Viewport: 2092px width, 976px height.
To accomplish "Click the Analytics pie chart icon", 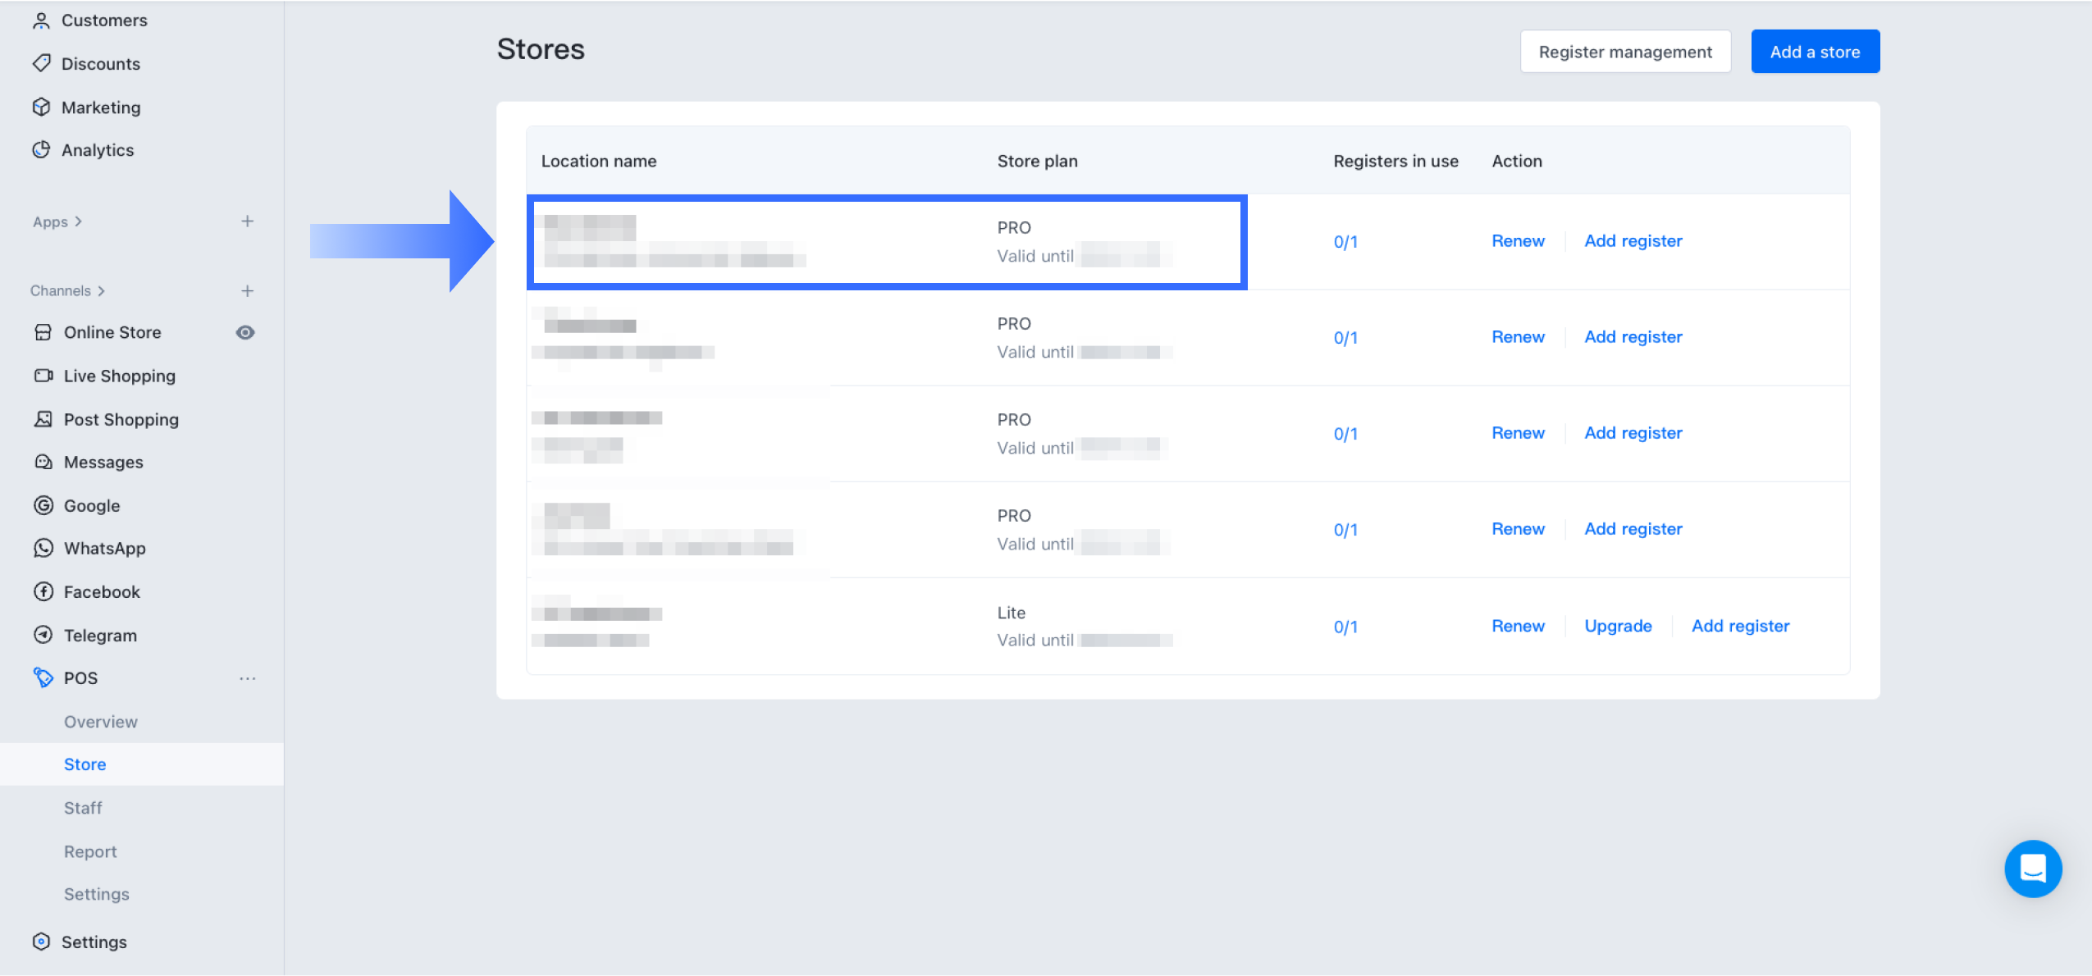I will coord(41,150).
